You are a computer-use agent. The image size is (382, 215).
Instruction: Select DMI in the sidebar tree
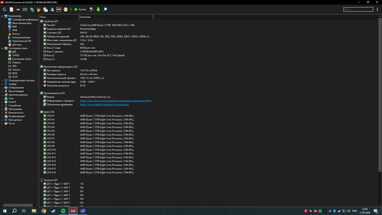[x=13, y=27]
